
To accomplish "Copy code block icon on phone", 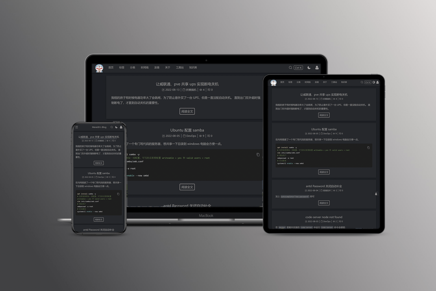I will coord(118,194).
